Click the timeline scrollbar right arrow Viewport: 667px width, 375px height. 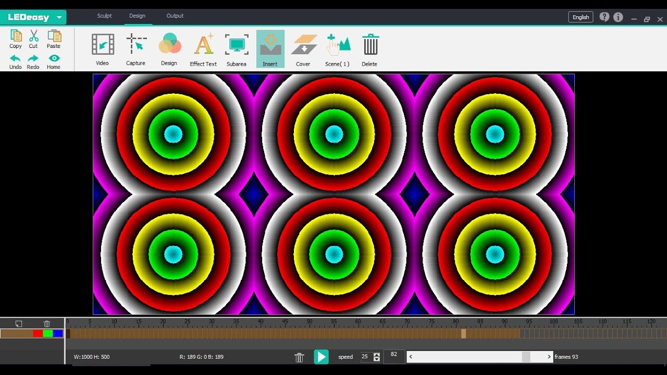(x=549, y=356)
